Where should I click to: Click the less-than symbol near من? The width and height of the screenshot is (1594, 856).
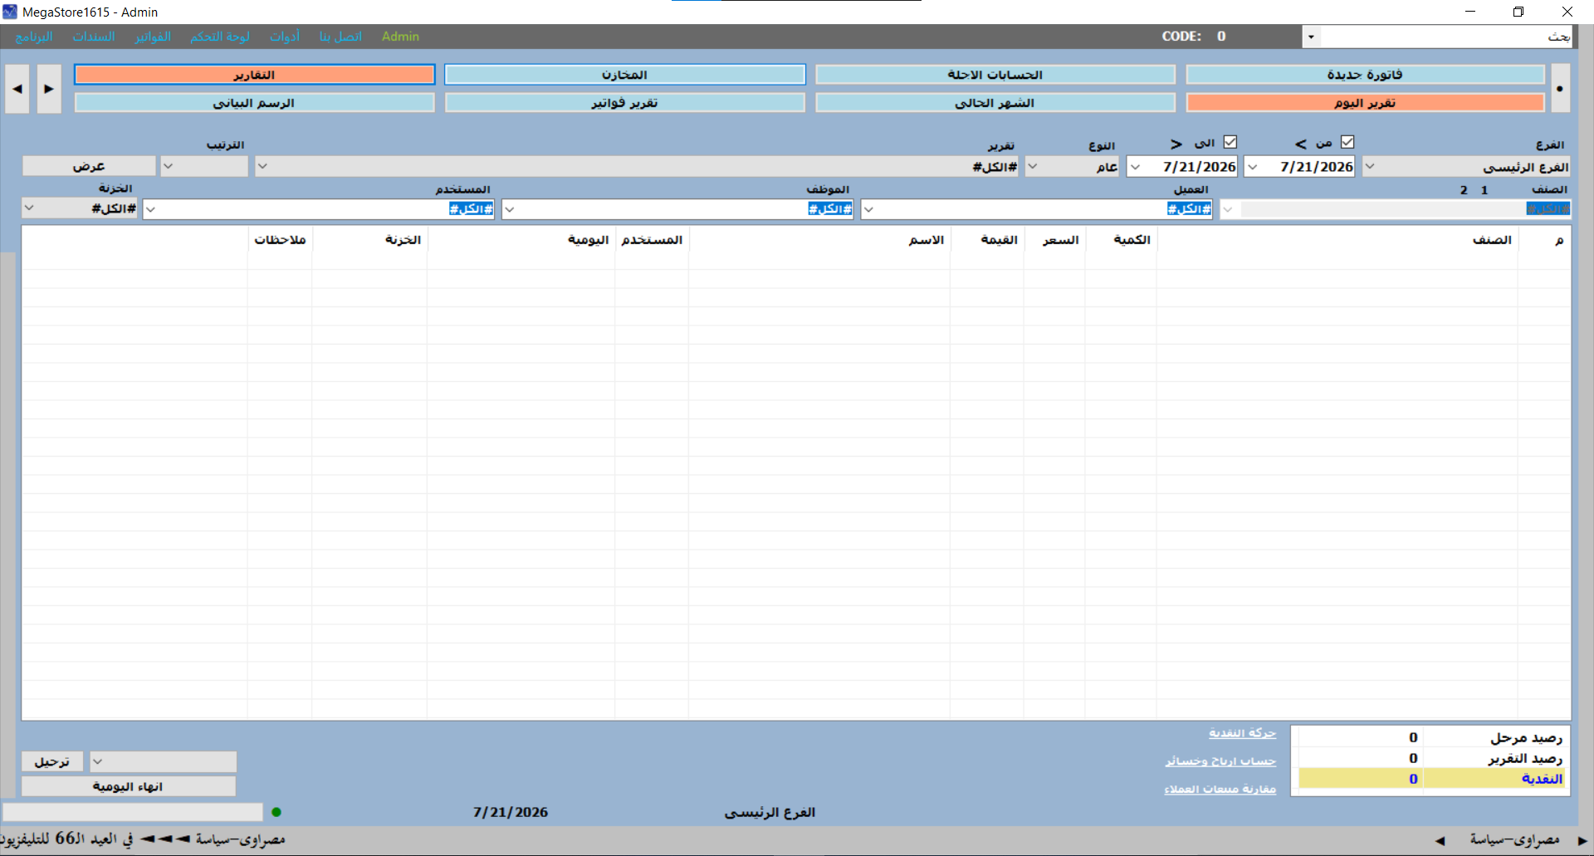[1300, 144]
